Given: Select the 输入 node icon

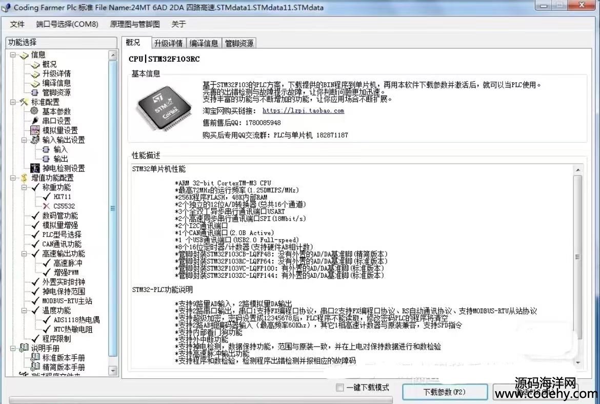Looking at the screenshot, I should tap(46, 149).
